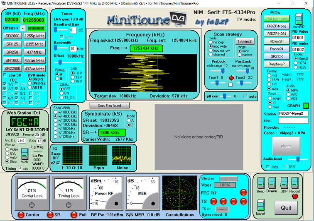Click the MER dB gauge
Image resolution: width=314 pixels, height=221 pixels.
coord(142,193)
